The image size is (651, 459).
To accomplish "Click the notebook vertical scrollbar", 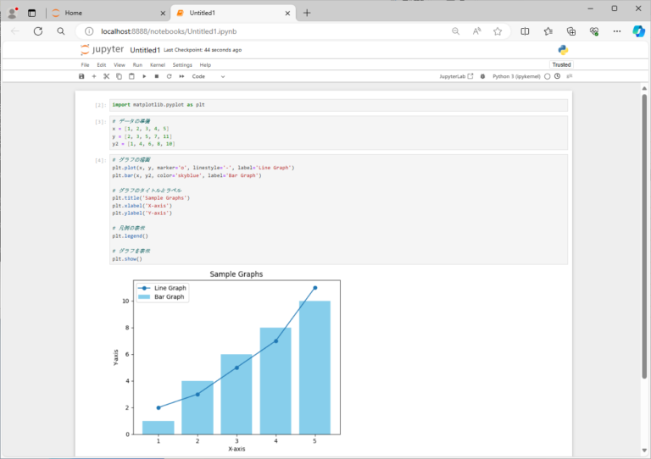I will [x=644, y=236].
